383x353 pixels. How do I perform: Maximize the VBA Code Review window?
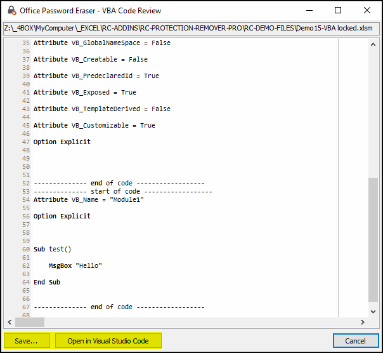[338, 11]
